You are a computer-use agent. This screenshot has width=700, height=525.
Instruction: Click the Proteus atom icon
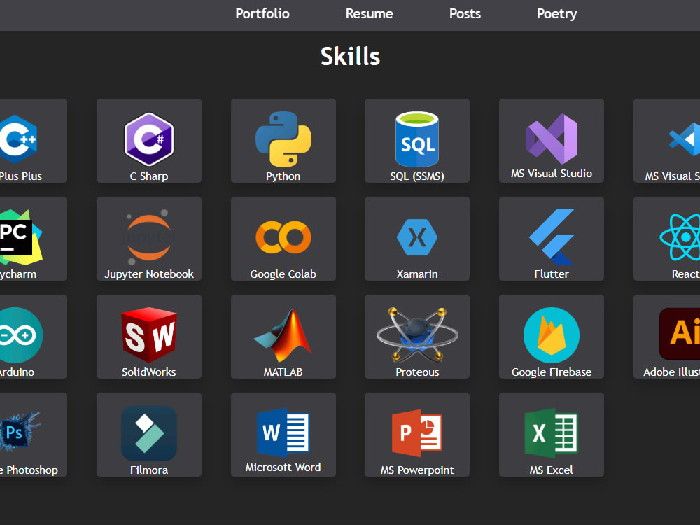[417, 335]
